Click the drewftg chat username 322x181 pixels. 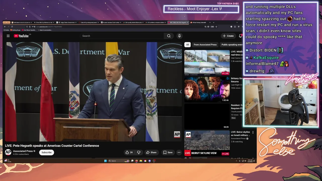pyautogui.click(x=257, y=71)
